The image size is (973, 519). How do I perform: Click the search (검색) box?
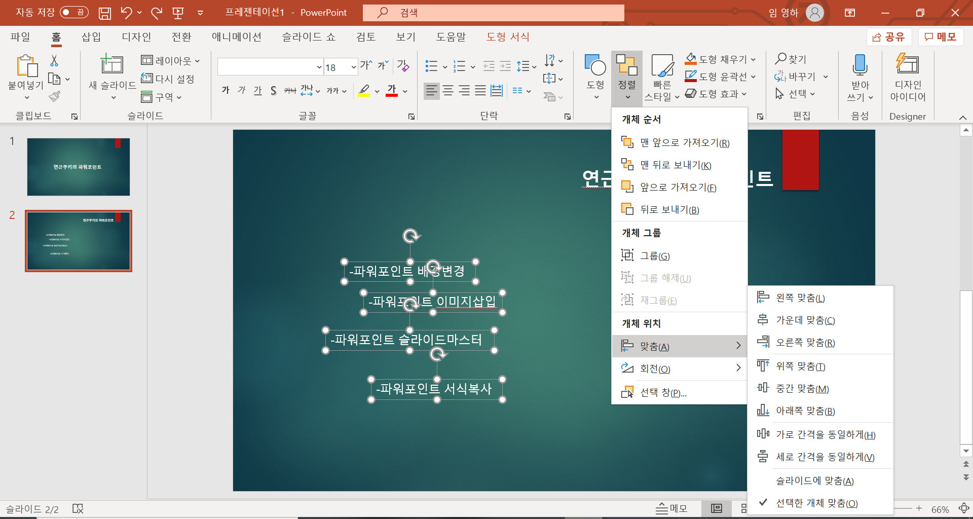pyautogui.click(x=493, y=13)
